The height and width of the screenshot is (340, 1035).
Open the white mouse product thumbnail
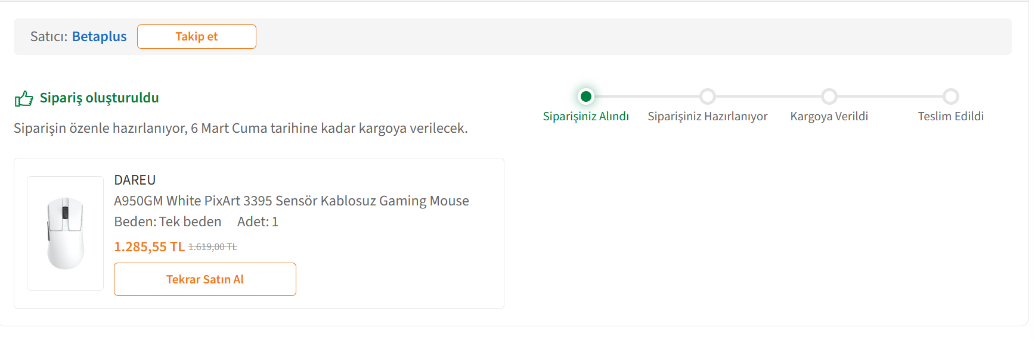tap(66, 233)
